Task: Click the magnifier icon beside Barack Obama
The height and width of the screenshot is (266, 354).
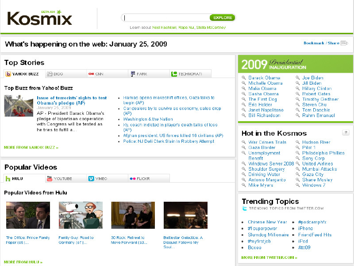Action: 244,78
